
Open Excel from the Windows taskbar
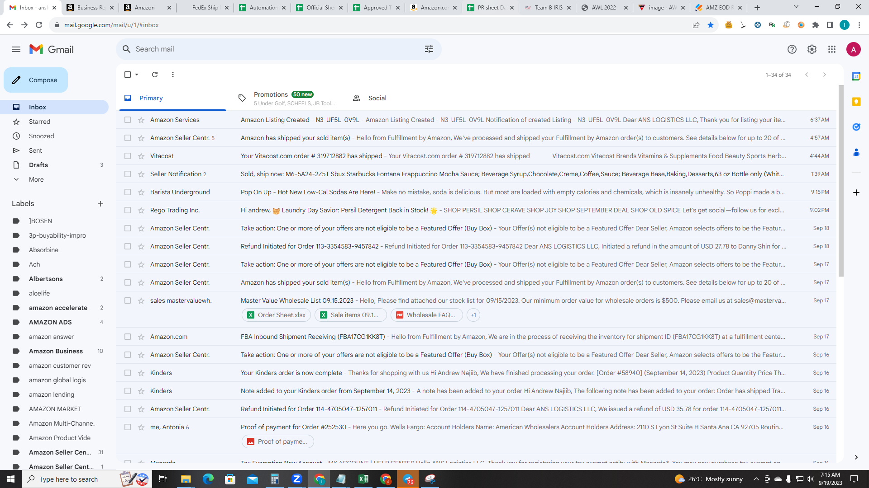point(363,479)
